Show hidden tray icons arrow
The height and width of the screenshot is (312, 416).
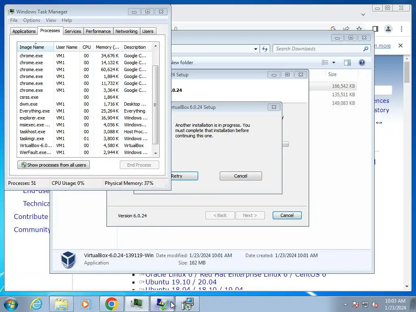click(x=345, y=304)
